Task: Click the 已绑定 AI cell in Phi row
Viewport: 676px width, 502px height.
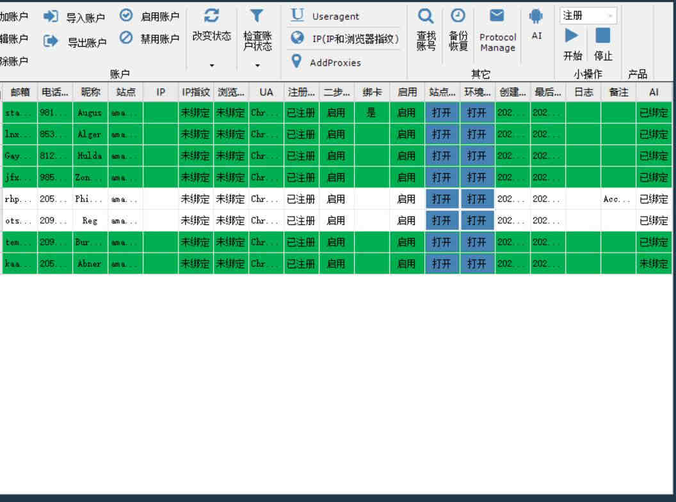Action: (654, 199)
